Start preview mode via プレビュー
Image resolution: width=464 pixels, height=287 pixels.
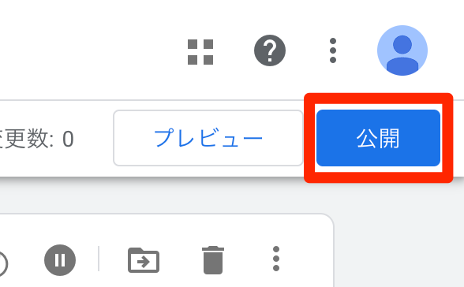[208, 138]
